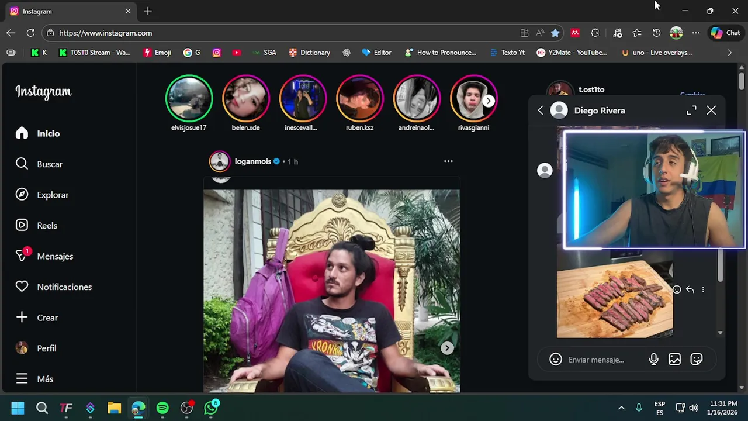Open Copilot Chat button
748x421 pixels.
click(725, 33)
